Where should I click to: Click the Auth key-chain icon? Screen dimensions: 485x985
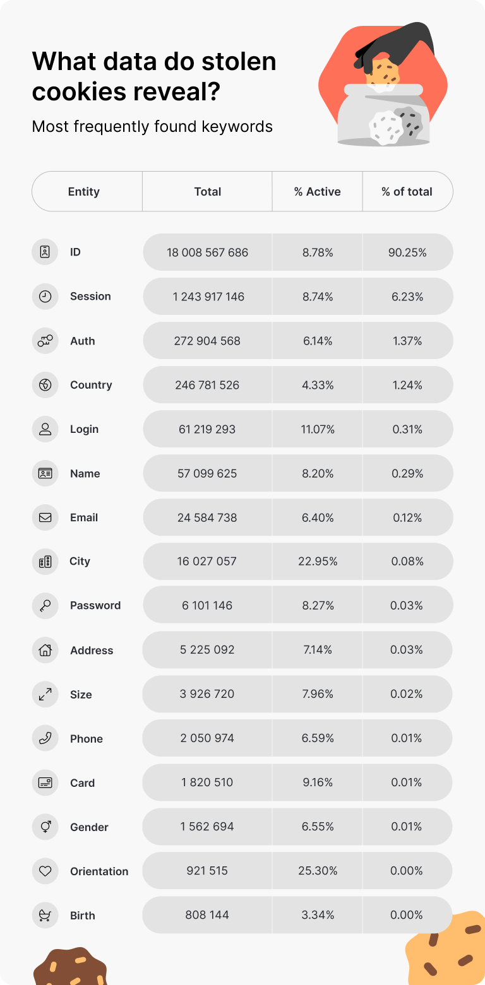pyautogui.click(x=45, y=341)
